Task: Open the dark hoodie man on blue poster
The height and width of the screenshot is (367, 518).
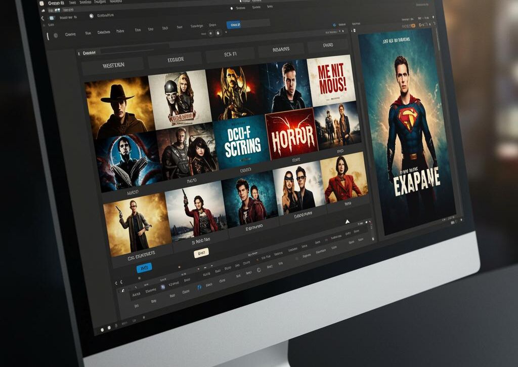Action: (x=287, y=87)
